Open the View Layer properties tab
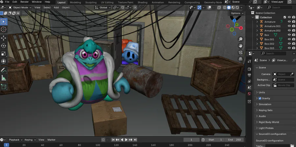 point(249,82)
